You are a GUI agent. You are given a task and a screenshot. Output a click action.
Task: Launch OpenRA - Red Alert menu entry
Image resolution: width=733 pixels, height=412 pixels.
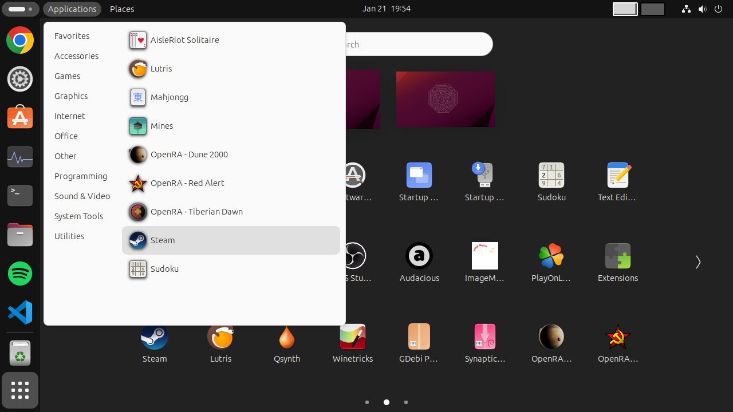click(231, 183)
